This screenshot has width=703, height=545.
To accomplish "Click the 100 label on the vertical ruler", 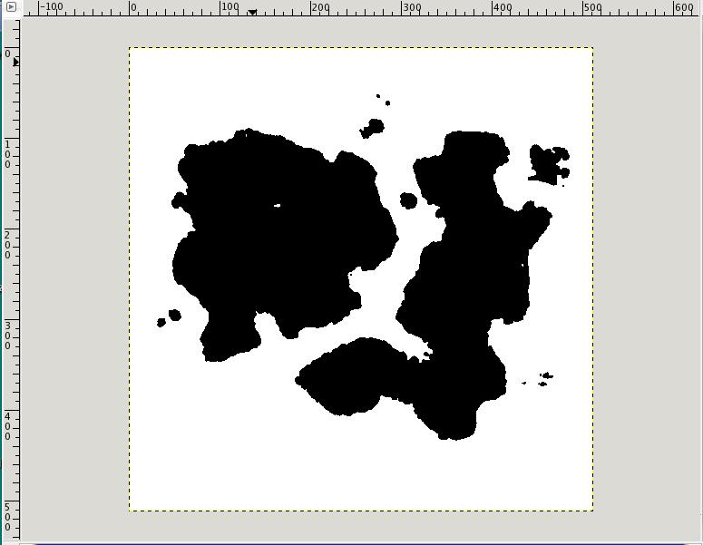I will point(7,154).
